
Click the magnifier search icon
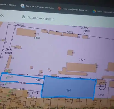click(x=24, y=17)
